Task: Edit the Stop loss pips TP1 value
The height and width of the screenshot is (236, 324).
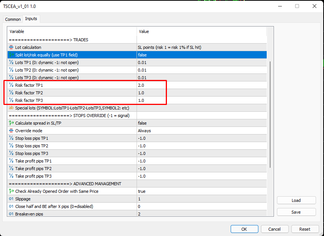Action: pos(202,138)
